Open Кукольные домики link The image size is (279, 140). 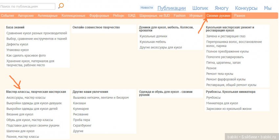click(x=153, y=36)
